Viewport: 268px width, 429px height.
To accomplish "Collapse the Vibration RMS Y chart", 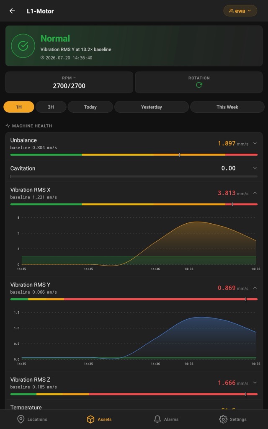I will [255, 288].
